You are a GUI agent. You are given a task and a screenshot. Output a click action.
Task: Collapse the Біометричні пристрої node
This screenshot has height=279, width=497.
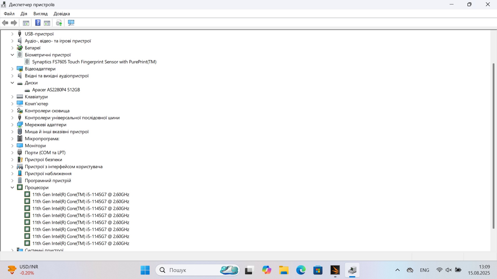pyautogui.click(x=12, y=55)
